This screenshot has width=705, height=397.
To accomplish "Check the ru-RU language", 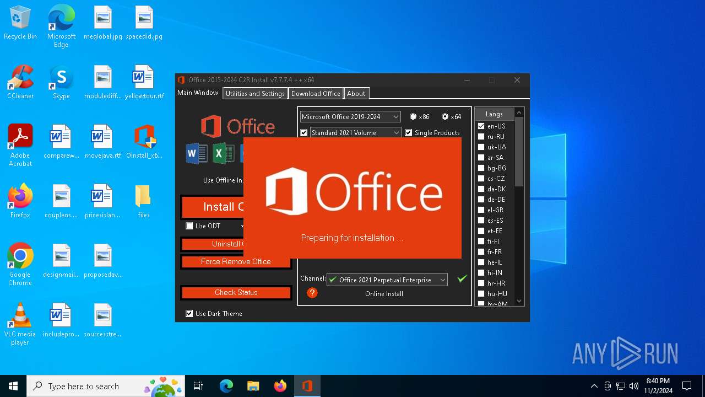I will 481,137.
